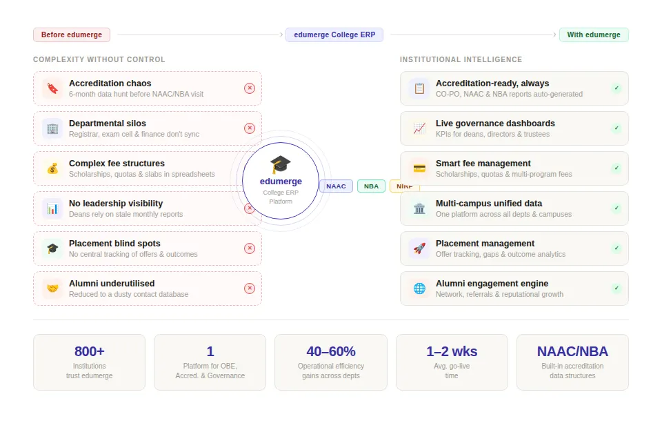Select the Before edumerge pill
Screen dimensions: 662x421
(x=72, y=35)
